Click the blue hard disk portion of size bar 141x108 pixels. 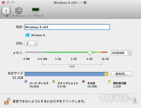(65, 74)
